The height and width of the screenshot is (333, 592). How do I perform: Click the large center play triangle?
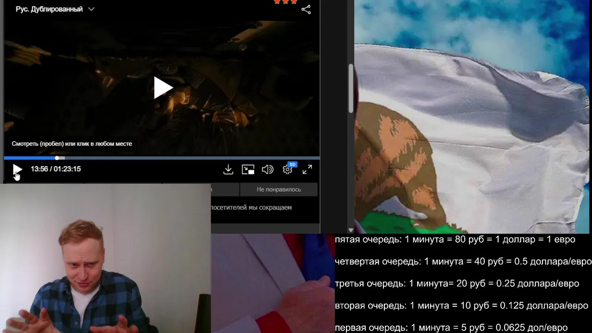(163, 88)
